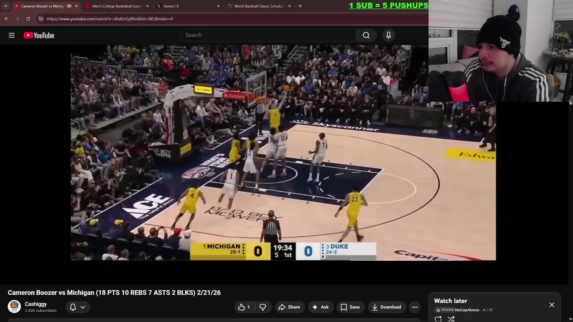Go to YouTube home via logo

point(39,35)
